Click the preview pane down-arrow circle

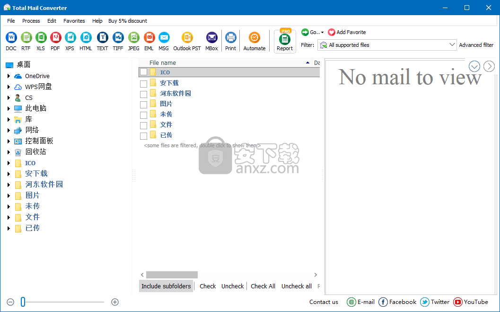click(x=474, y=66)
